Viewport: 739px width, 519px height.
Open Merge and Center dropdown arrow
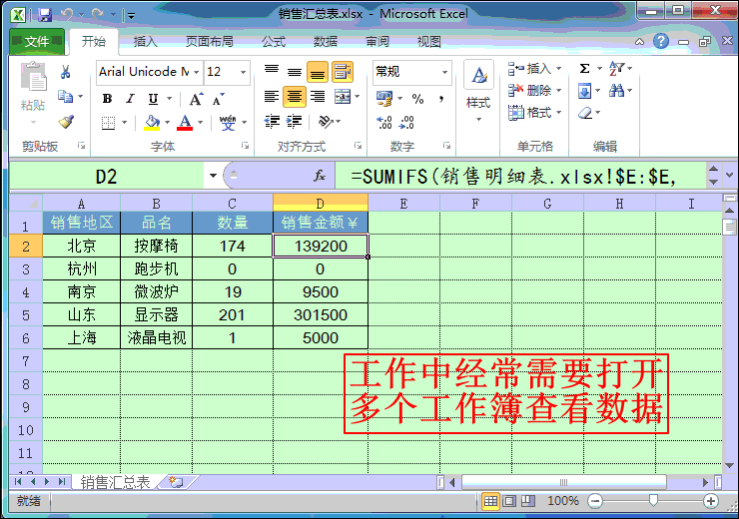click(x=357, y=97)
